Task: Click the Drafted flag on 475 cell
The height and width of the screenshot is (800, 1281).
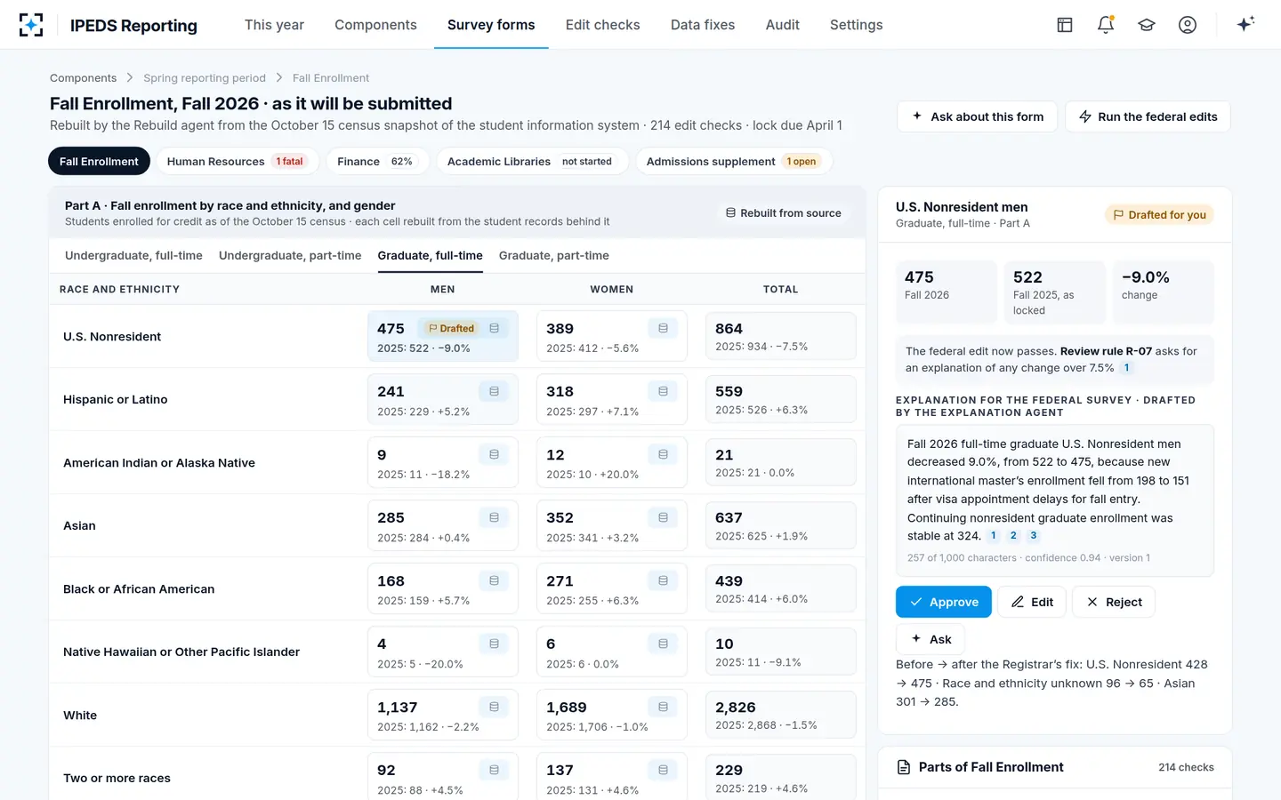Action: [451, 328]
